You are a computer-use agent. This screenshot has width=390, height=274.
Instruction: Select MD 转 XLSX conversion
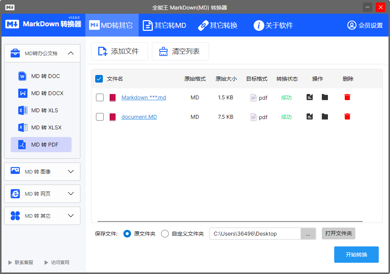(x=41, y=127)
